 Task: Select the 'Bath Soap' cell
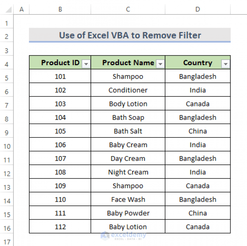click(x=128, y=117)
